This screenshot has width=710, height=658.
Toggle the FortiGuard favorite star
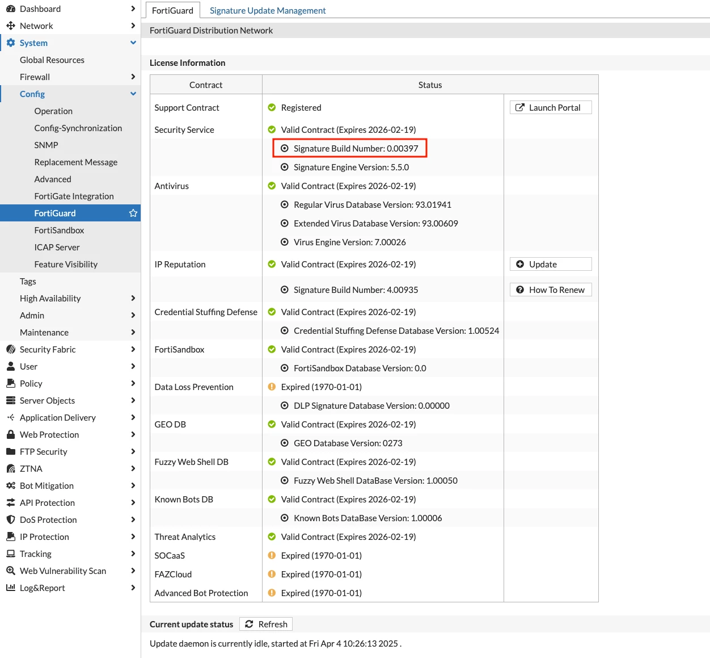133,213
